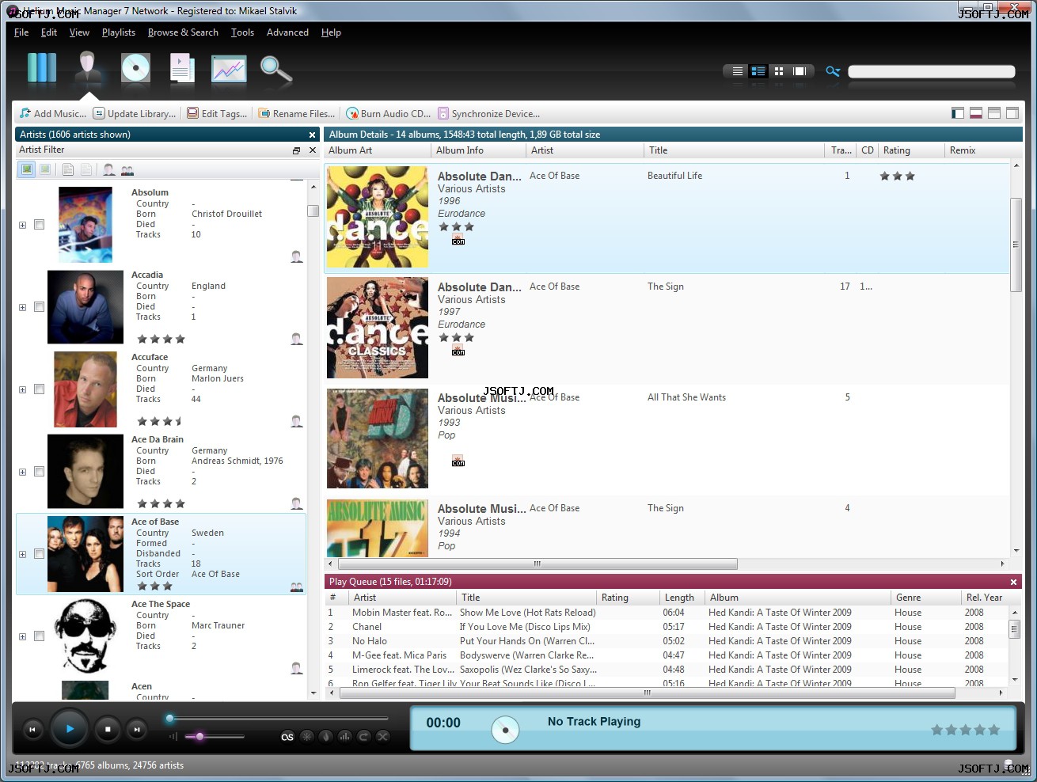This screenshot has width=1037, height=782.
Task: Check the Ace The Space checkbox
Action: [x=39, y=636]
